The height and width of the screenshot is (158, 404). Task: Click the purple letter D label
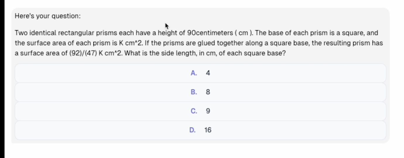tap(192, 130)
